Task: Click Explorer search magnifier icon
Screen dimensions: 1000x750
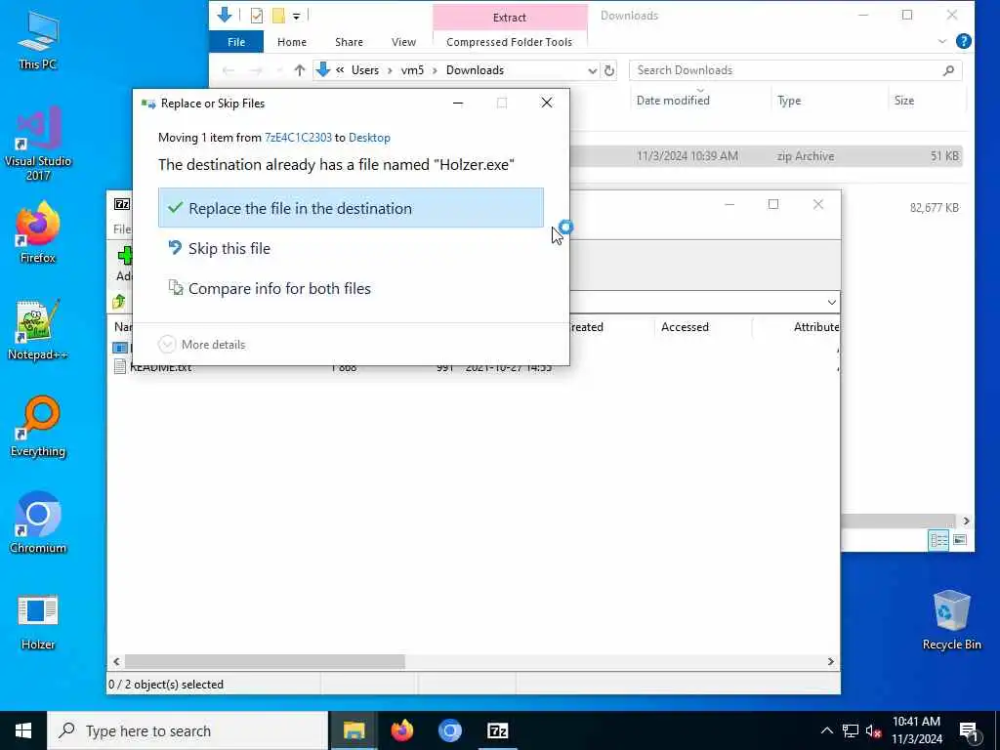Action: 948,70
